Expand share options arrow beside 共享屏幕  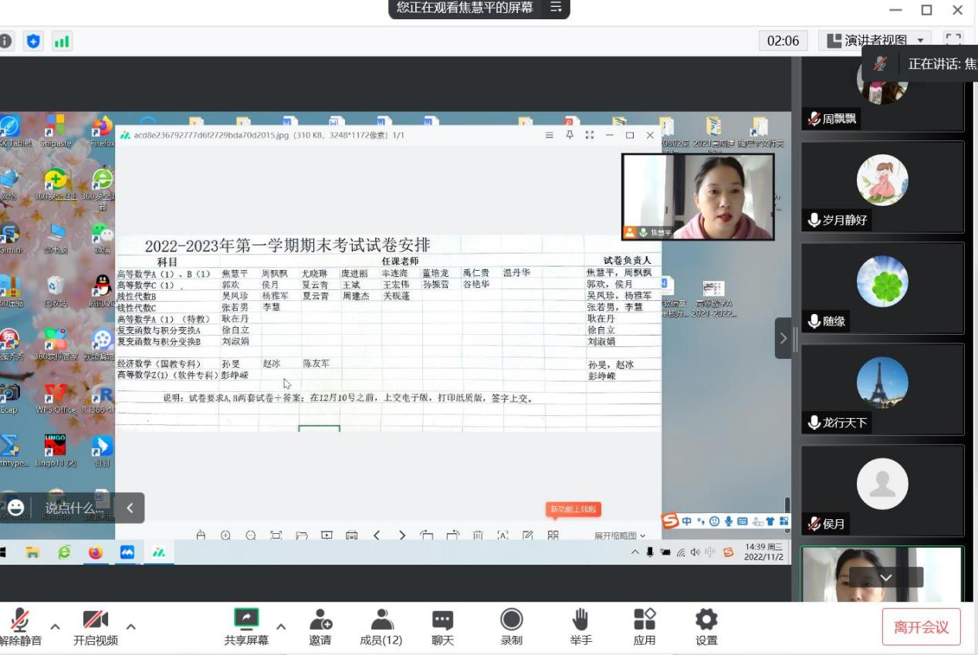[x=281, y=626]
